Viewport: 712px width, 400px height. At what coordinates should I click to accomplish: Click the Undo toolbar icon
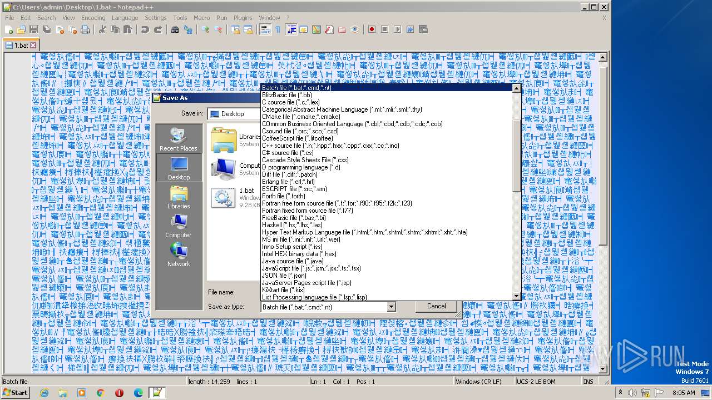145,29
